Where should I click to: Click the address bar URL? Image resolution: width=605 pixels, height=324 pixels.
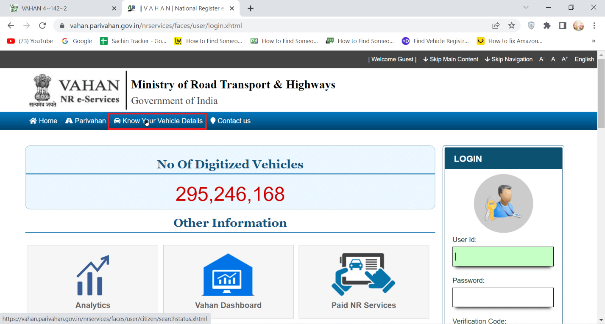coord(156,25)
